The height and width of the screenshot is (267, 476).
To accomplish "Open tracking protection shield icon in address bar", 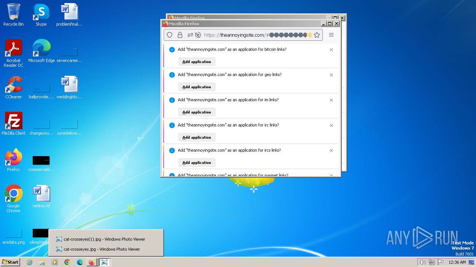I will coord(170,35).
